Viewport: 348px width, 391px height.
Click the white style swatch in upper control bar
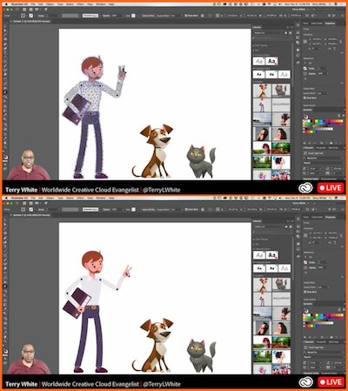133,16
